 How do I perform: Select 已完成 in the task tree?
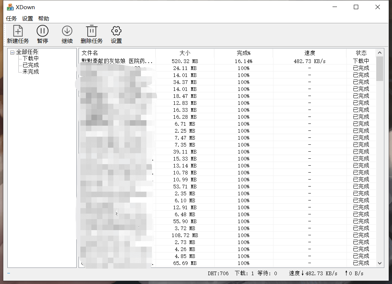coord(30,65)
